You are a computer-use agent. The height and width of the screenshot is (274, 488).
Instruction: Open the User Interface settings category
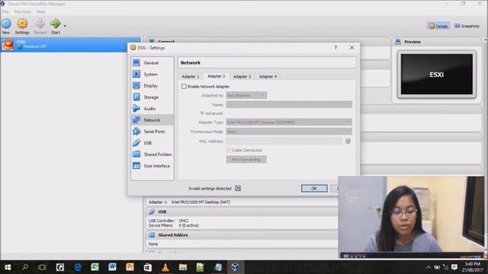pyautogui.click(x=152, y=166)
